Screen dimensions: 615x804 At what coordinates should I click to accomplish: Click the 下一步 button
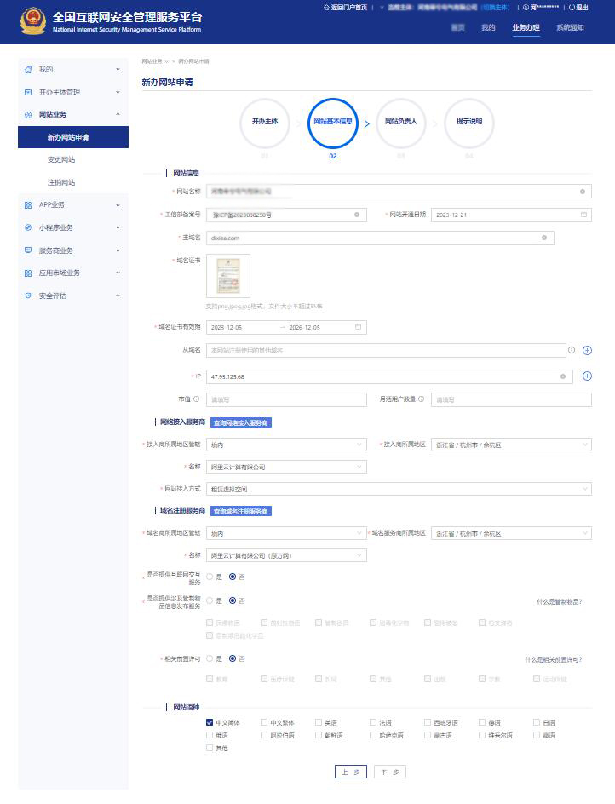[389, 772]
